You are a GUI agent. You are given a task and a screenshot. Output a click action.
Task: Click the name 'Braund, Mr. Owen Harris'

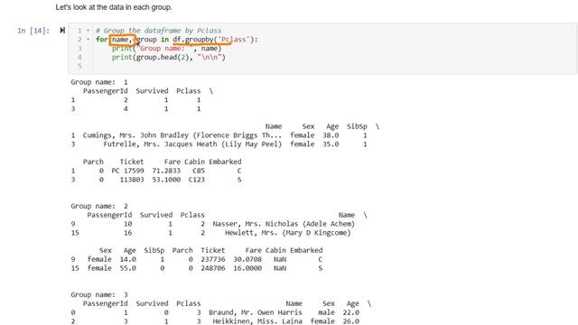point(255,312)
